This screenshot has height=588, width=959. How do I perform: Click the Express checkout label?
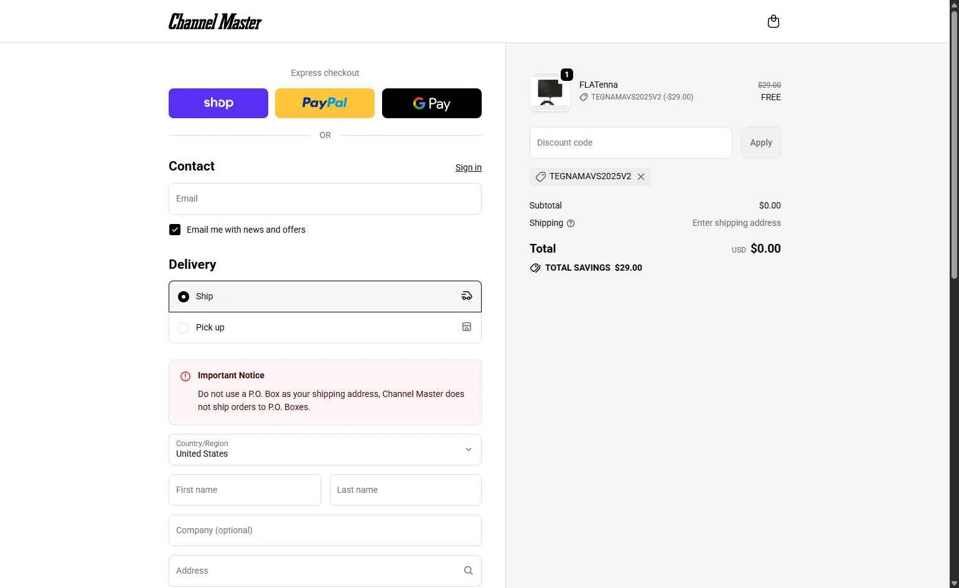coord(325,73)
